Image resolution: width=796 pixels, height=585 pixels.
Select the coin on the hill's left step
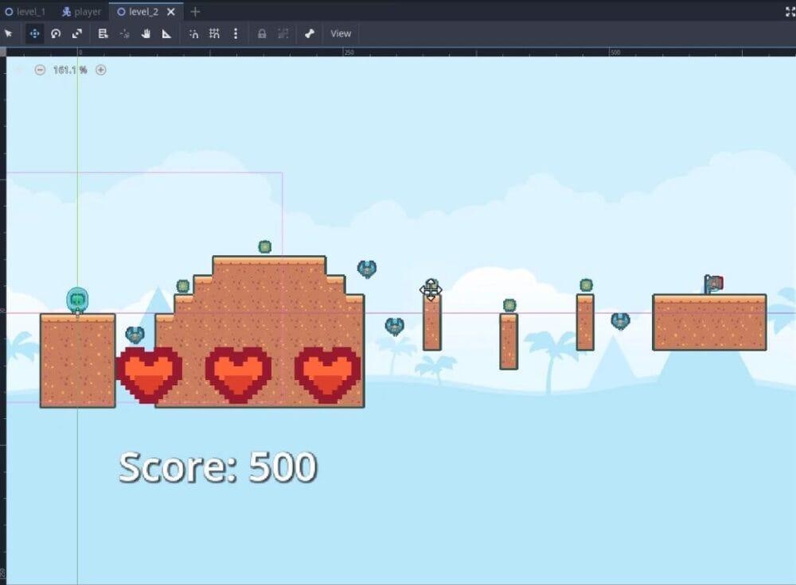pos(183,286)
